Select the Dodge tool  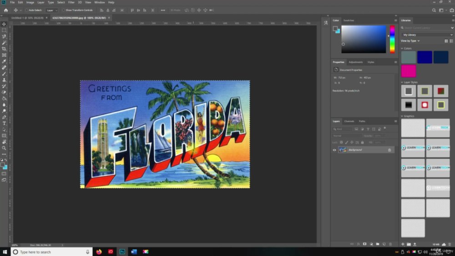pos(4,111)
